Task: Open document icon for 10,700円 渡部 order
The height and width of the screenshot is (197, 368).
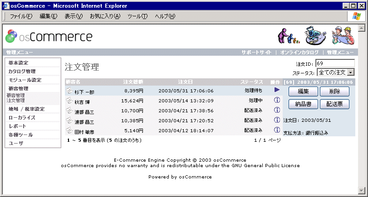Action: pyautogui.click(x=69, y=110)
